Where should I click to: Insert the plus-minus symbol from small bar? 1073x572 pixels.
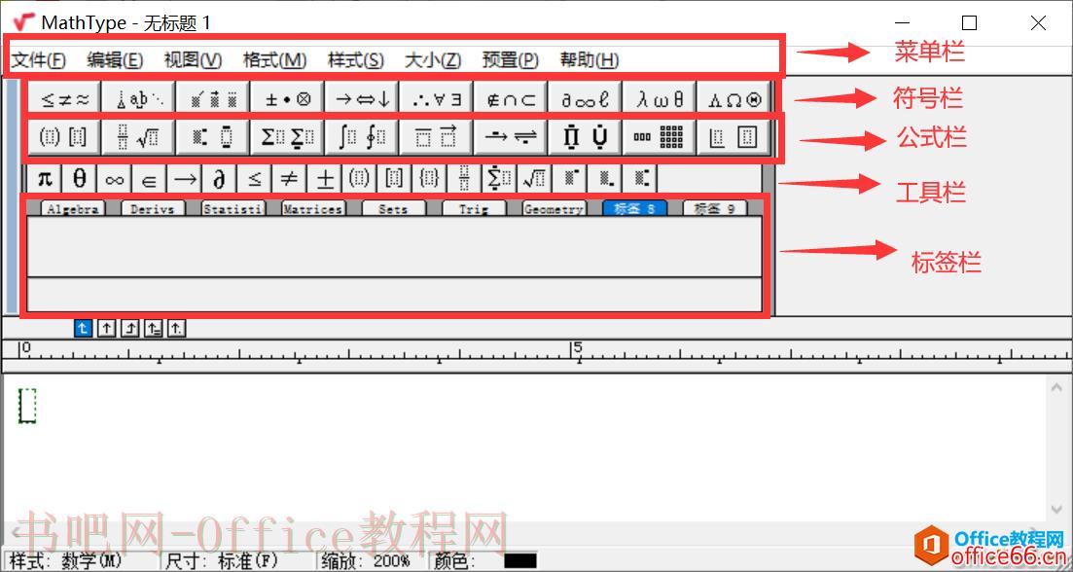(324, 179)
